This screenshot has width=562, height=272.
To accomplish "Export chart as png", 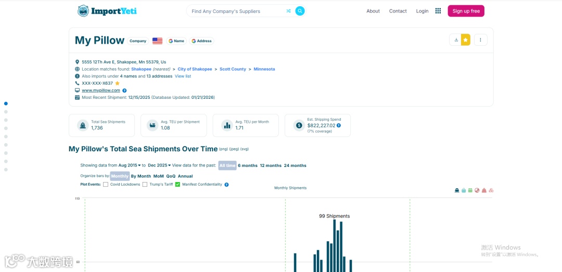I will click(224, 149).
